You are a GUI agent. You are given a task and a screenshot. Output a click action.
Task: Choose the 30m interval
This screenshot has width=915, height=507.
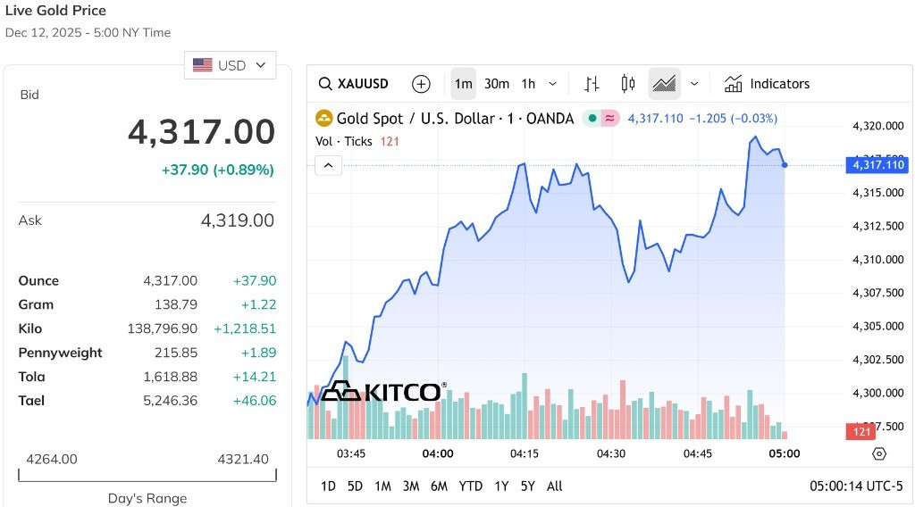pos(497,84)
